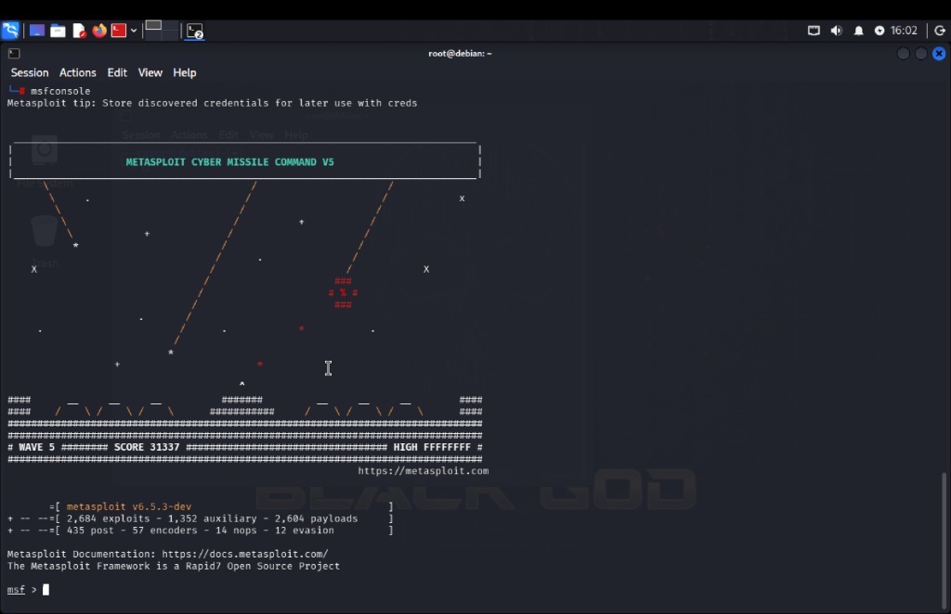951x614 pixels.
Task: Open the Edit menu
Action: tap(117, 72)
